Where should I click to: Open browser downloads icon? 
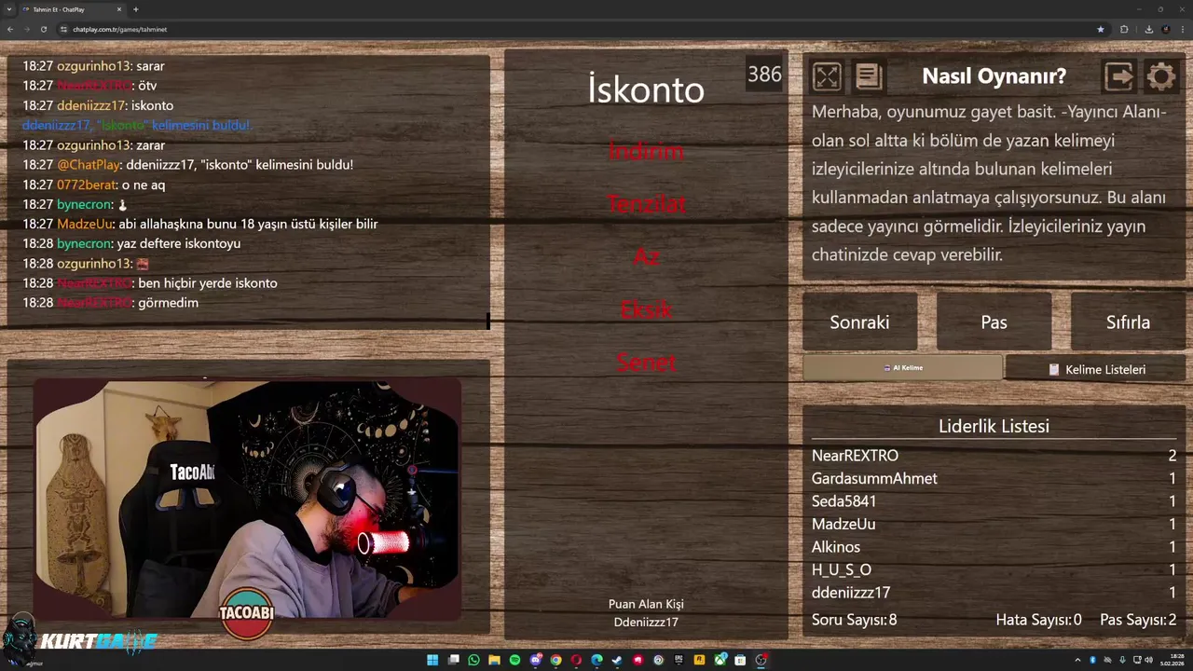click(x=1148, y=29)
